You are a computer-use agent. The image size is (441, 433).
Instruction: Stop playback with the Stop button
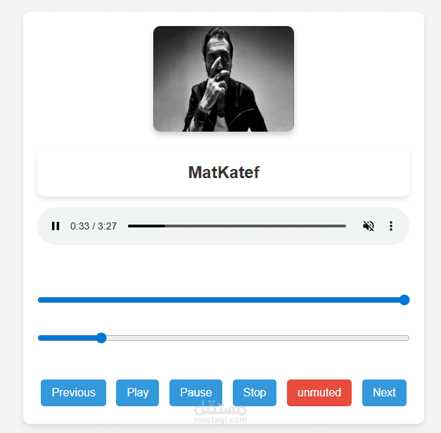[x=255, y=393]
